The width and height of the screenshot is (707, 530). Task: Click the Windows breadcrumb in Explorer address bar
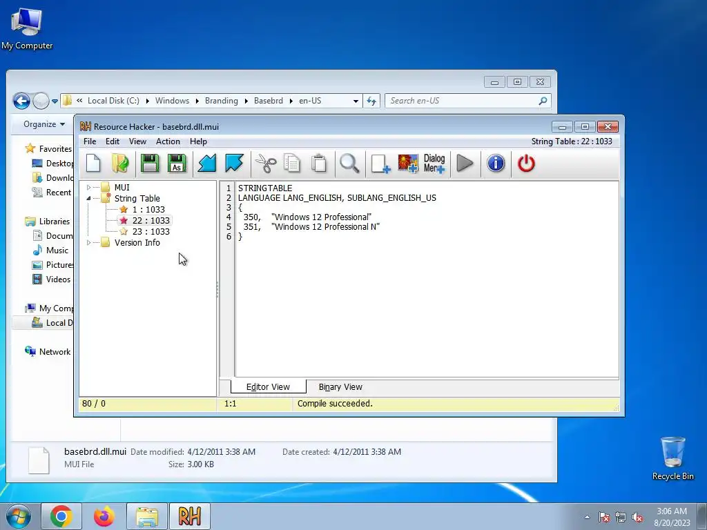(172, 101)
